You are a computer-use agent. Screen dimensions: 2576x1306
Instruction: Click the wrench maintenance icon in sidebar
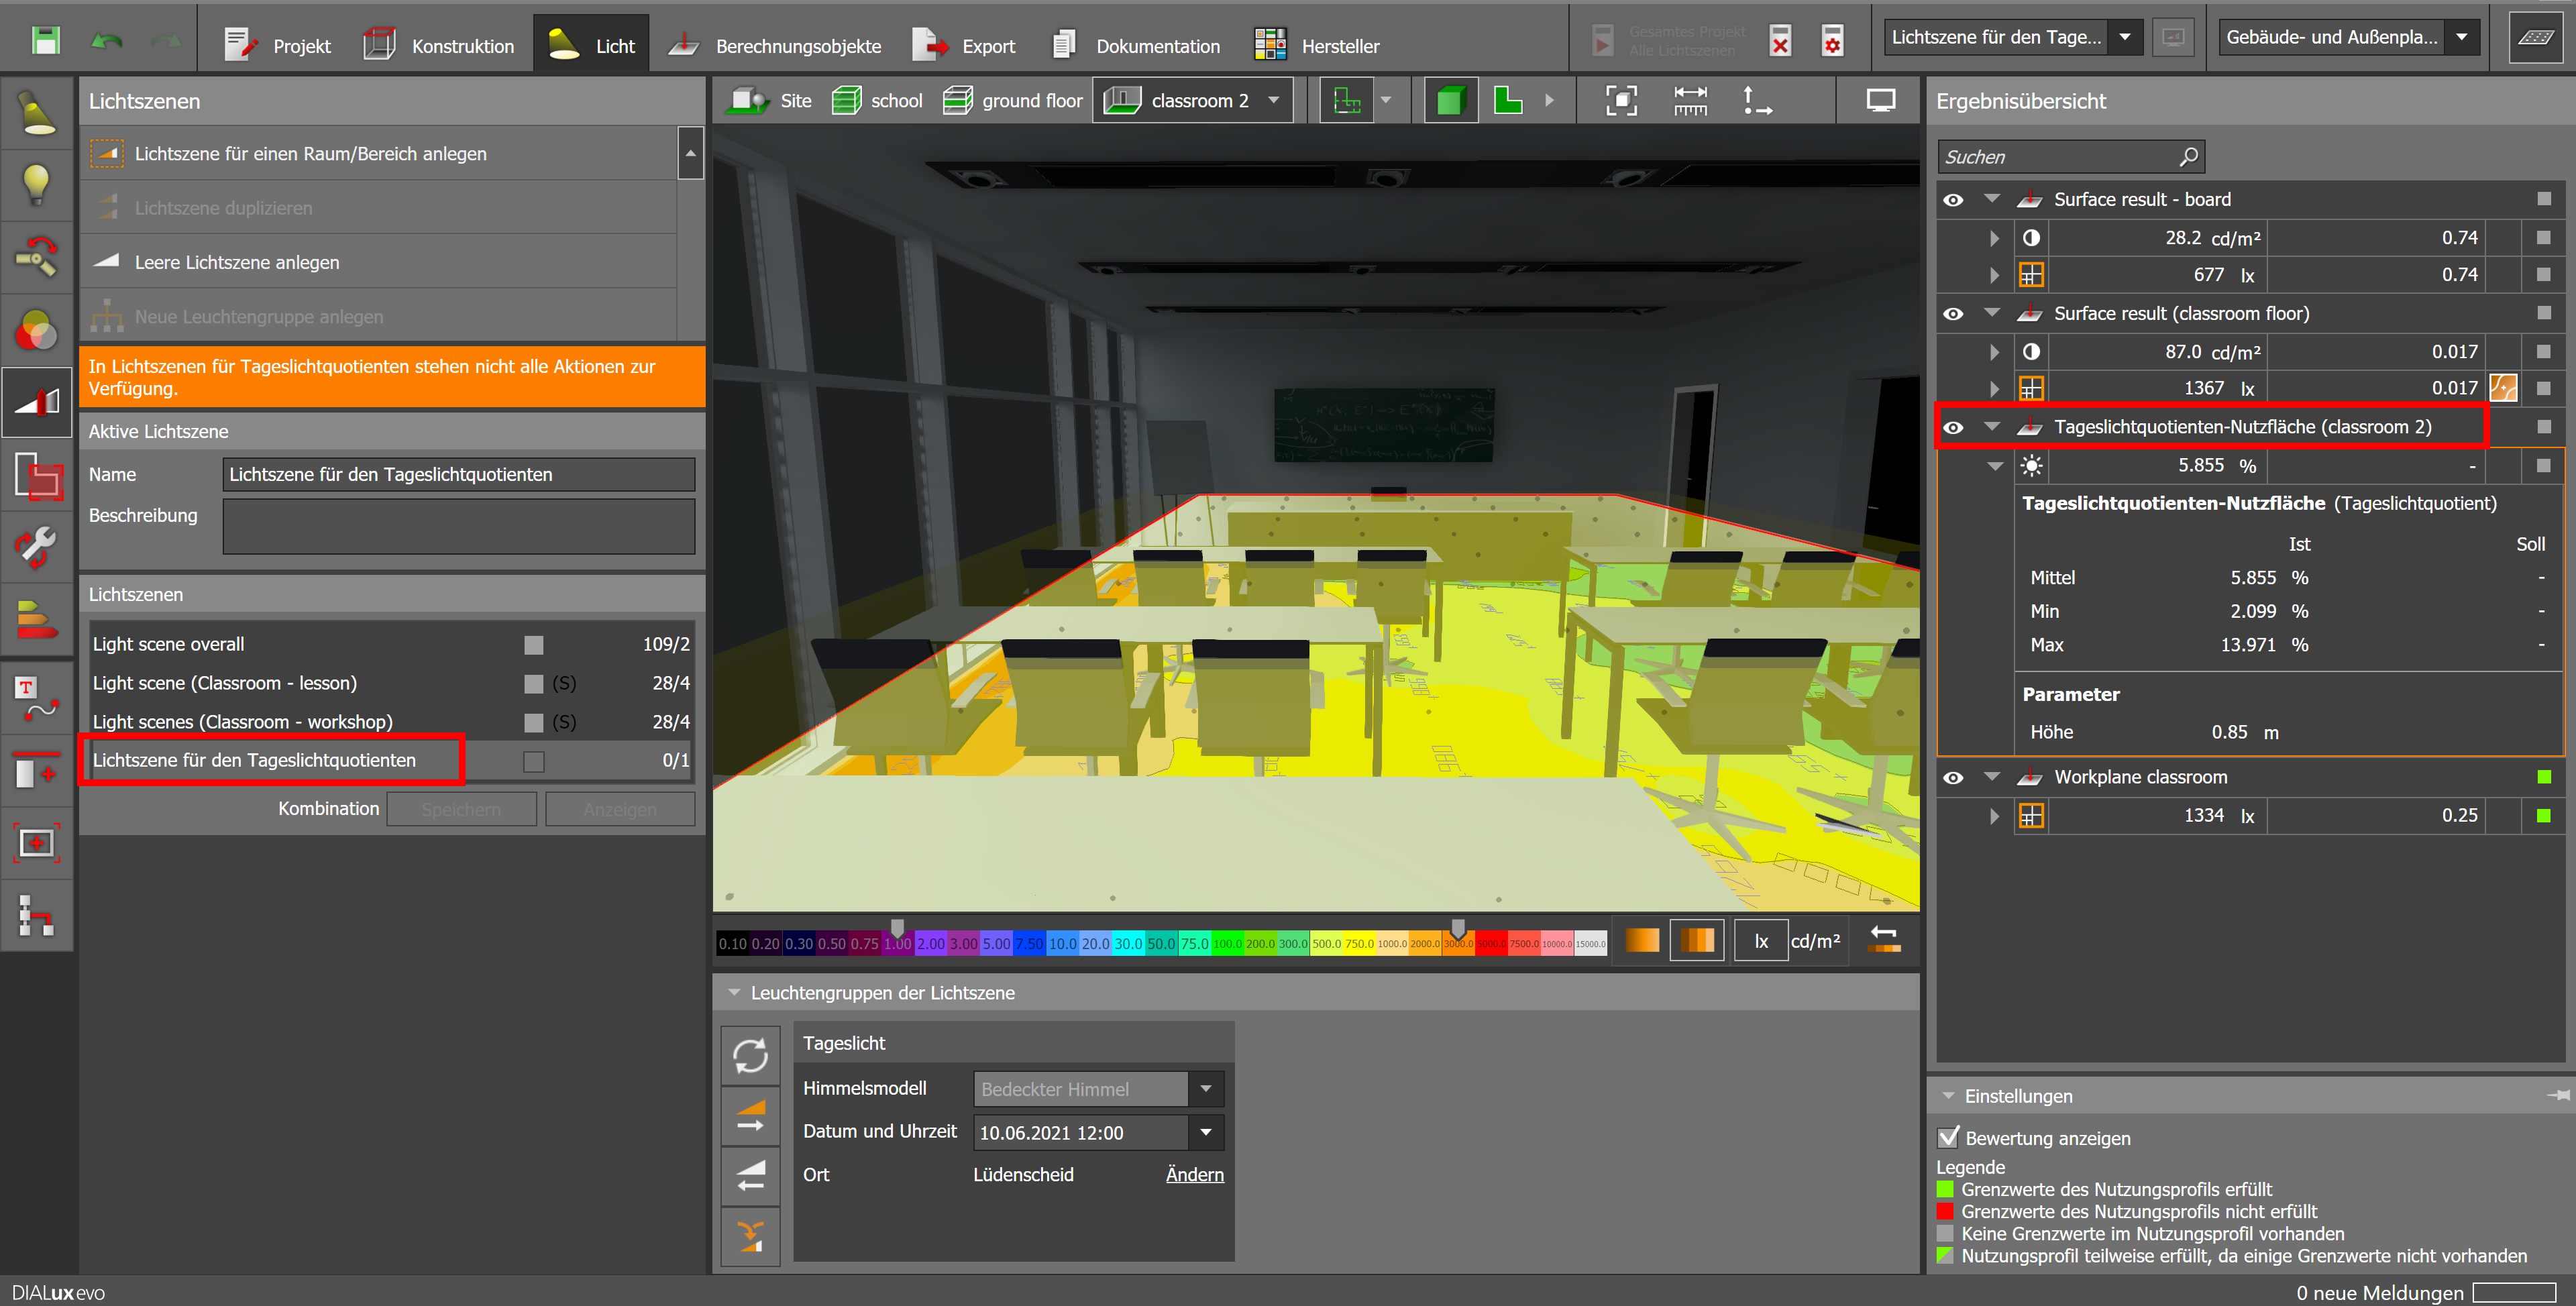(36, 547)
